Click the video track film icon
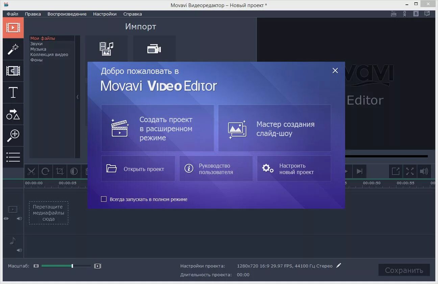The image size is (438, 284). coord(13,210)
